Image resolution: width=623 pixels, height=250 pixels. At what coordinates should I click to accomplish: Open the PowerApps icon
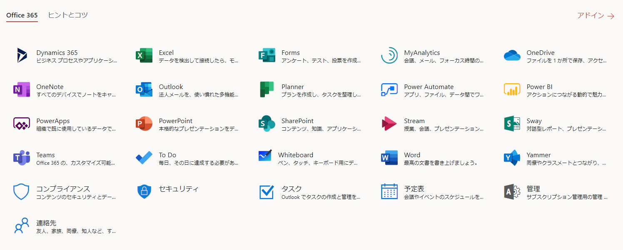tap(22, 124)
